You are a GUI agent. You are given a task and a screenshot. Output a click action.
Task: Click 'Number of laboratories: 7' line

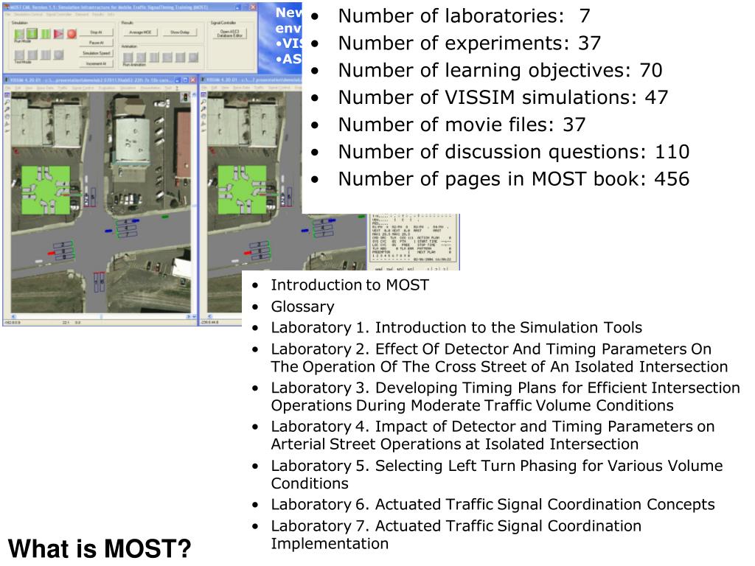[x=464, y=16]
